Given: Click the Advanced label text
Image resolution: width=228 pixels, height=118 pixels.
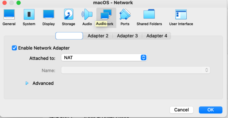Looking at the screenshot, I should point(43,83).
